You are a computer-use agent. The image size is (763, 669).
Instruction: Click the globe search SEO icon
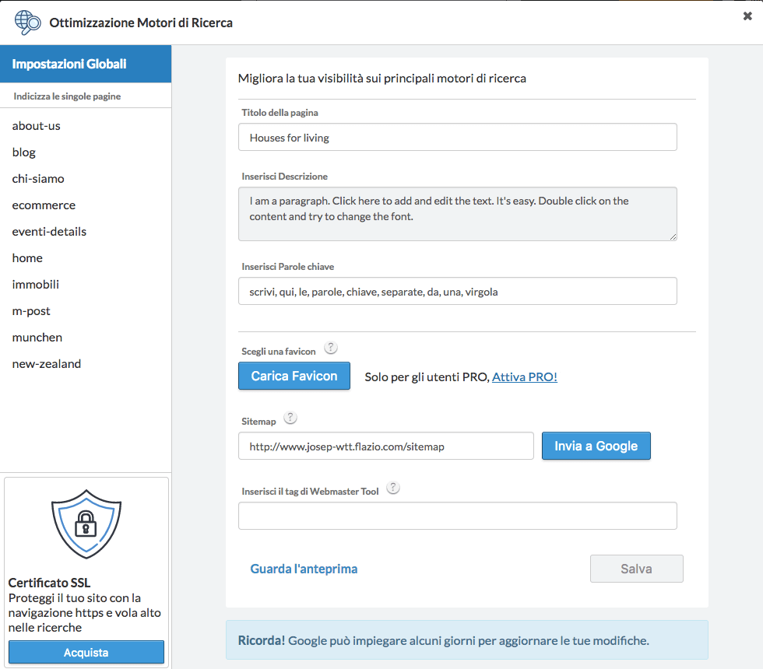tap(28, 23)
